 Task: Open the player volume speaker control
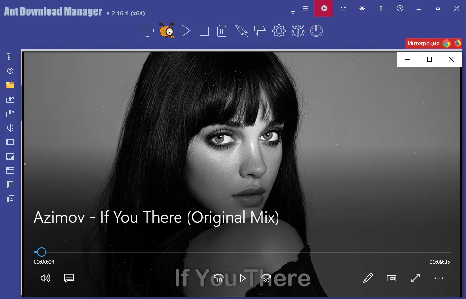[45, 278]
